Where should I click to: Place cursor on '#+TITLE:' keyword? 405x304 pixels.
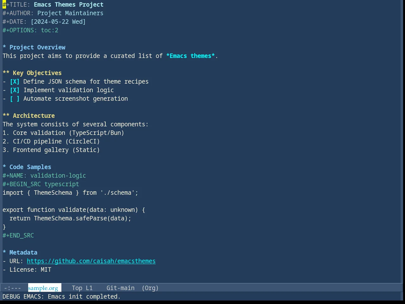16,5
